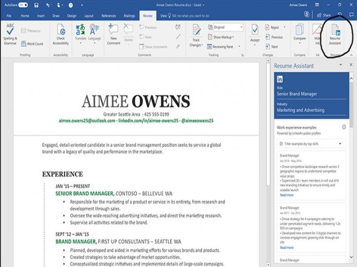Open the File tab
The height and width of the screenshot is (267, 357).
[x=9, y=16]
